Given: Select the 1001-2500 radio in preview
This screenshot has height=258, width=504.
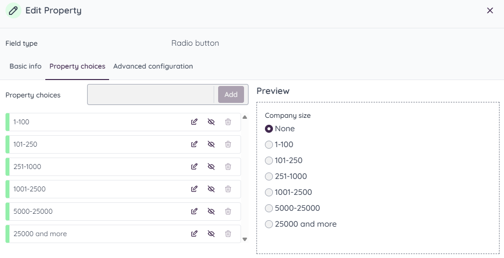Looking at the screenshot, I should (x=269, y=192).
